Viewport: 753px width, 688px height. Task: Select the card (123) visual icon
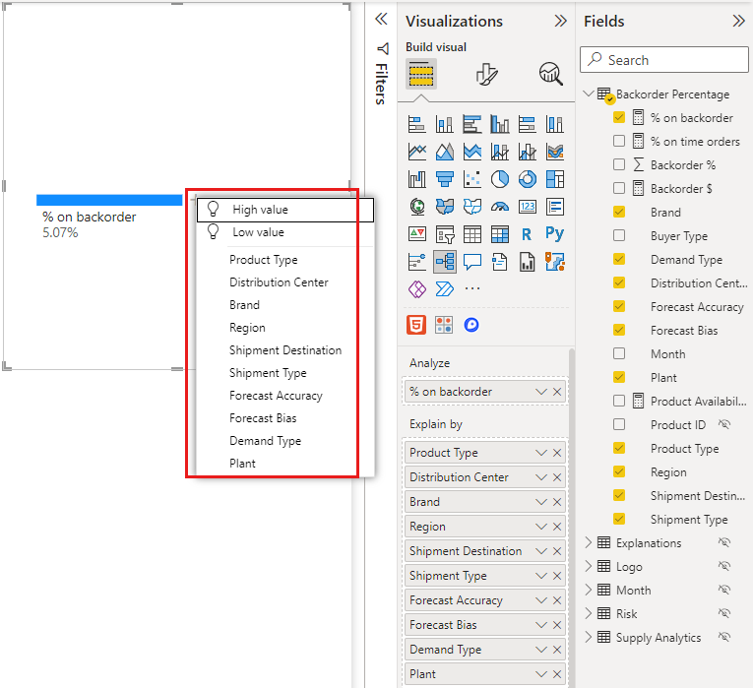(x=528, y=207)
